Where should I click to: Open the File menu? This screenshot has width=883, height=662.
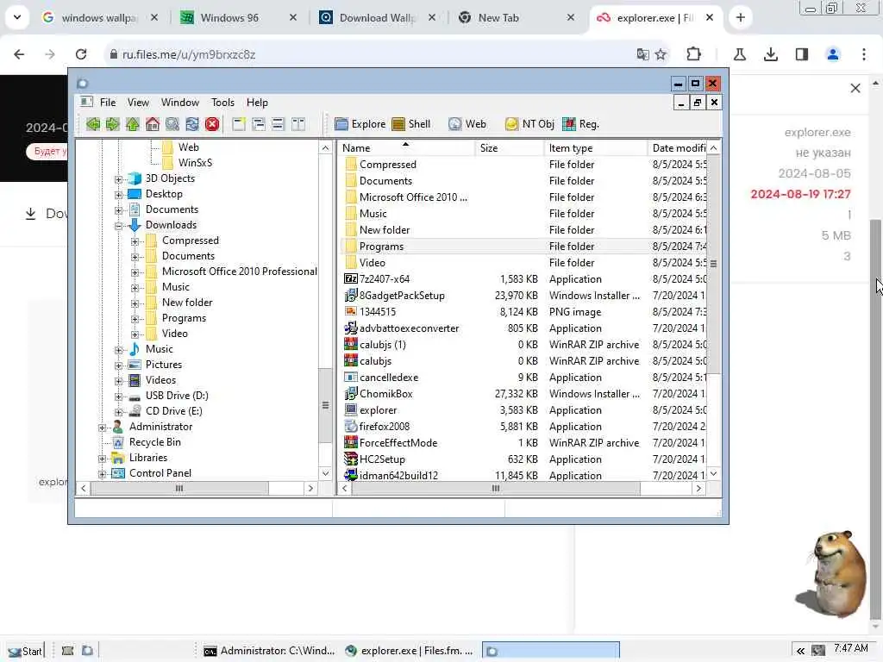click(x=108, y=103)
